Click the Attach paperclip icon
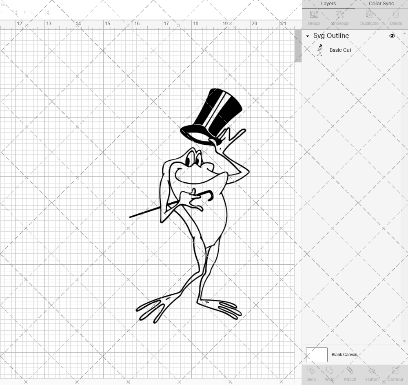408x385 pixels. tap(350, 370)
